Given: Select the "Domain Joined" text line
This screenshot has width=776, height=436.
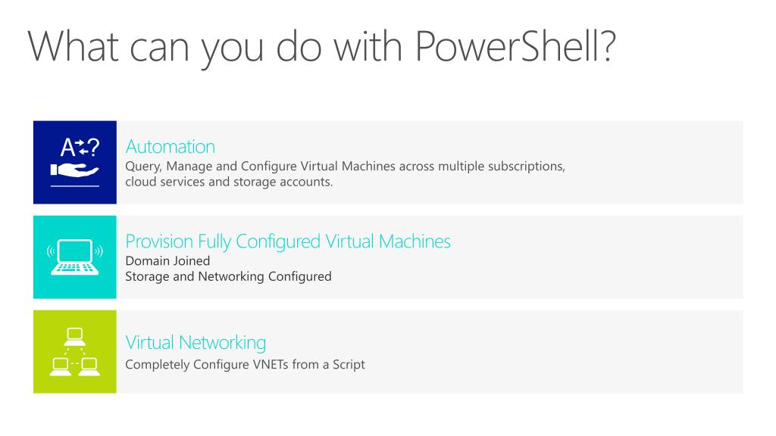Looking at the screenshot, I should pyautogui.click(x=167, y=261).
